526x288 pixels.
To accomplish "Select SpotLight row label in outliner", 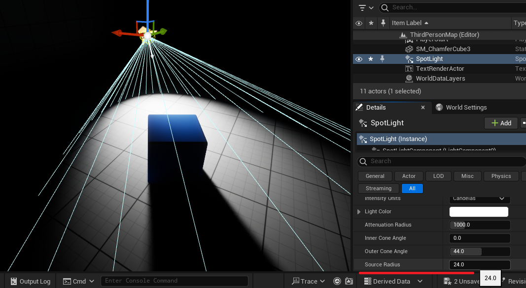I will (x=429, y=59).
